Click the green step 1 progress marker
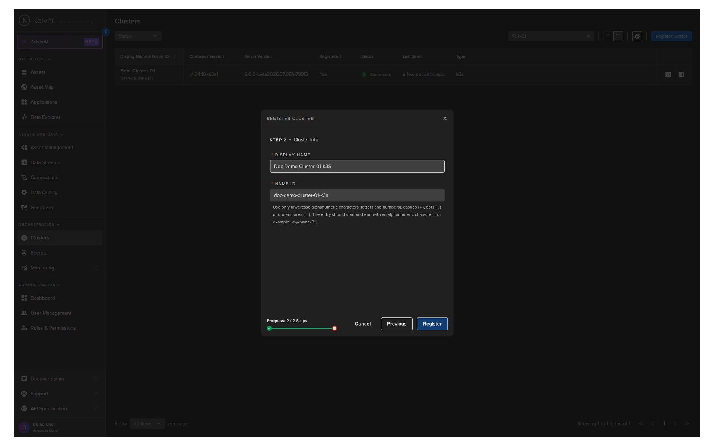715x446 pixels. coord(269,328)
